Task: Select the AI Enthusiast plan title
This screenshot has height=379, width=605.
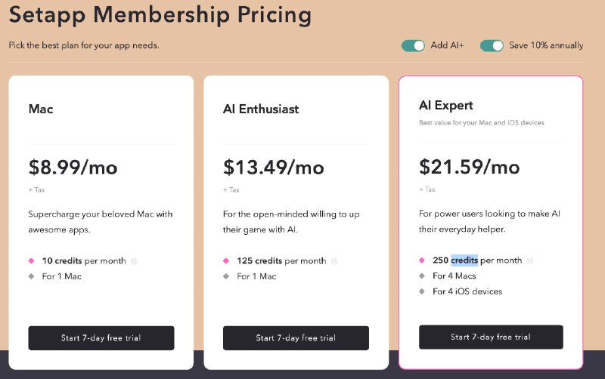Action: coord(261,109)
